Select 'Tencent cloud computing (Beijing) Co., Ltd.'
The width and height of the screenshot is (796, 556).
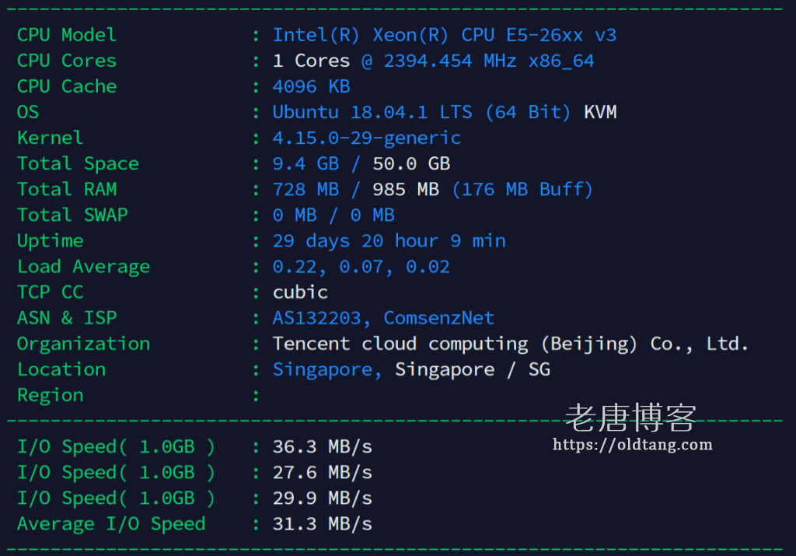(x=511, y=344)
